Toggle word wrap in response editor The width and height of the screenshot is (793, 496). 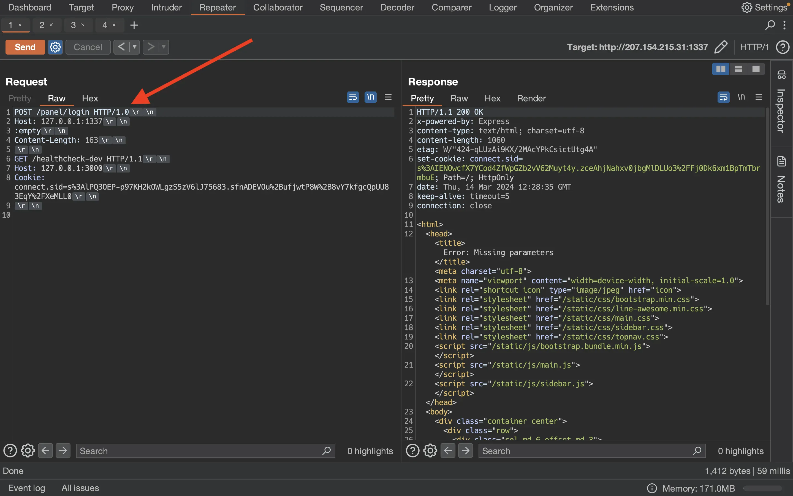click(x=724, y=97)
